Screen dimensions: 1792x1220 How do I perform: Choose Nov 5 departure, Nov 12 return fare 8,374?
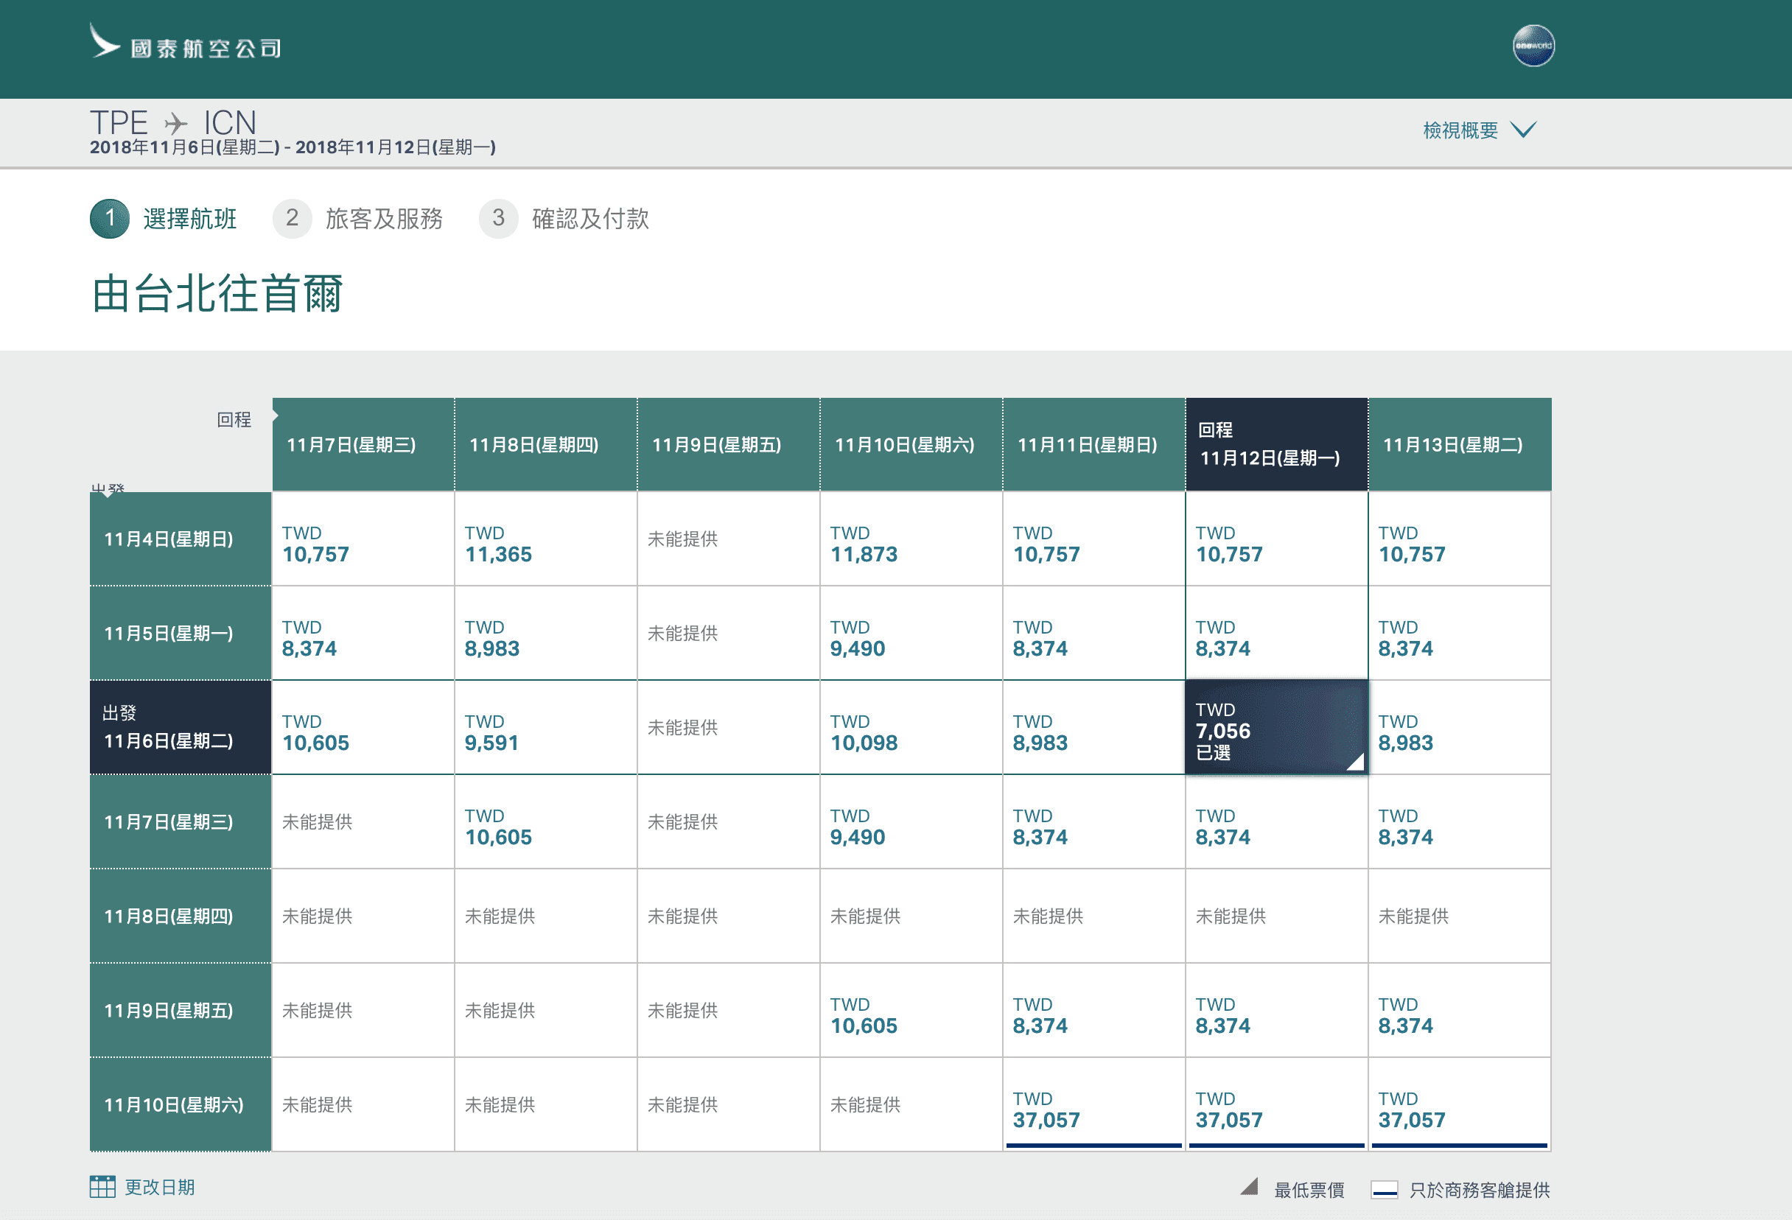click(1277, 633)
